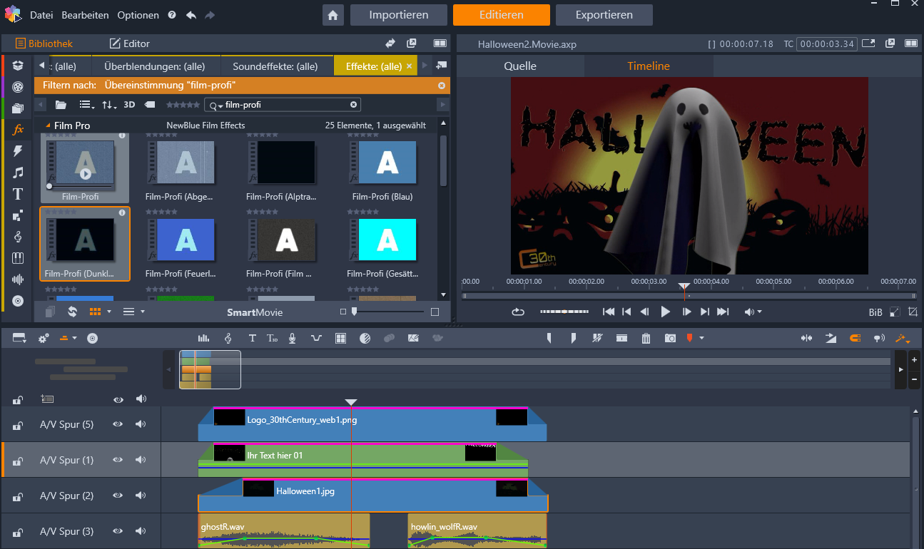Collapse the Film Pro group
924x549 pixels.
click(x=49, y=125)
